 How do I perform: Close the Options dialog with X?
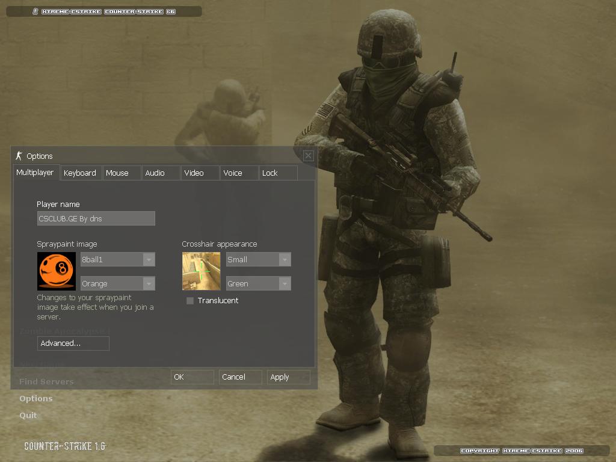click(308, 156)
